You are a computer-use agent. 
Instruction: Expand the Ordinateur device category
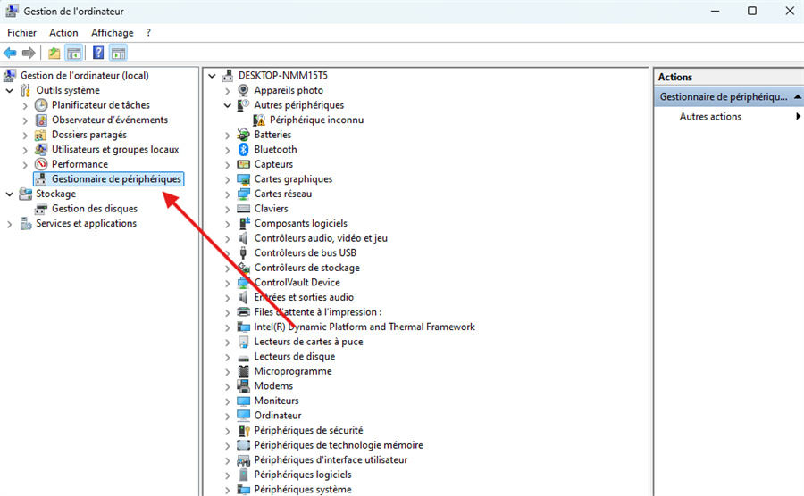[x=228, y=416]
